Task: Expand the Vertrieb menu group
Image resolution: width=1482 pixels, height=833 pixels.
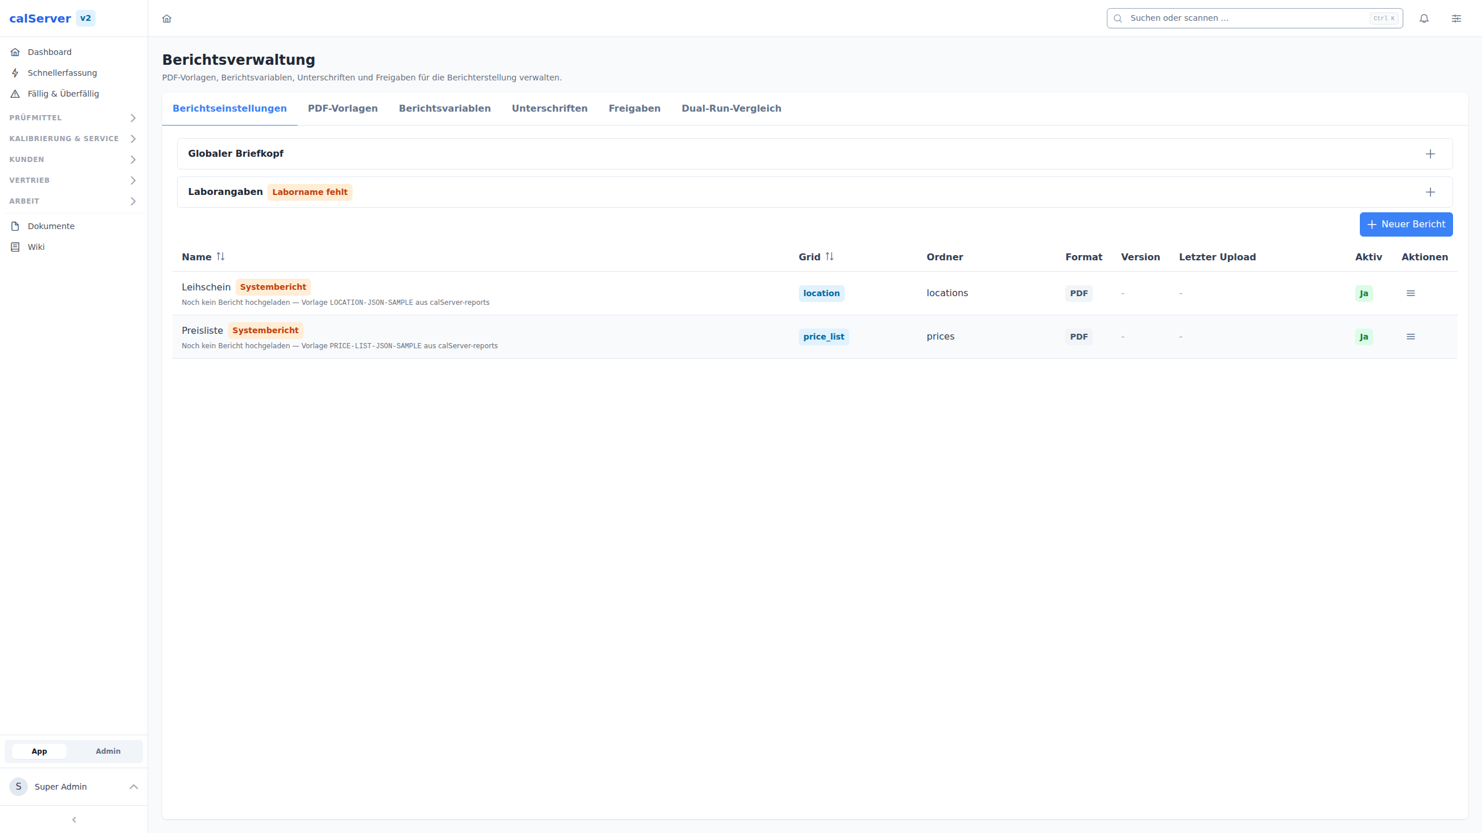Action: (74, 180)
